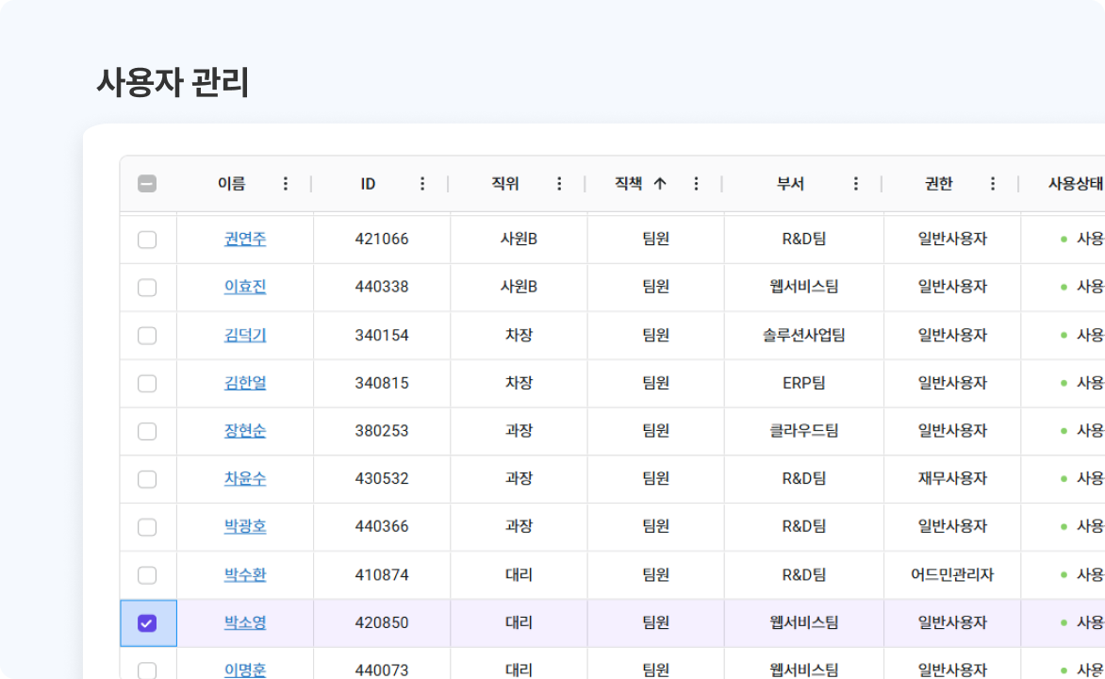Uncheck the 박소영 row checkbox

click(x=147, y=622)
